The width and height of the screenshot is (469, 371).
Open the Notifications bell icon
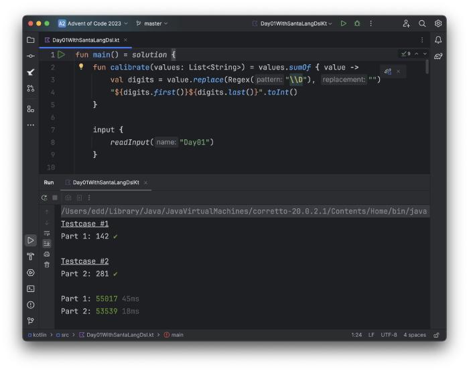click(438, 40)
